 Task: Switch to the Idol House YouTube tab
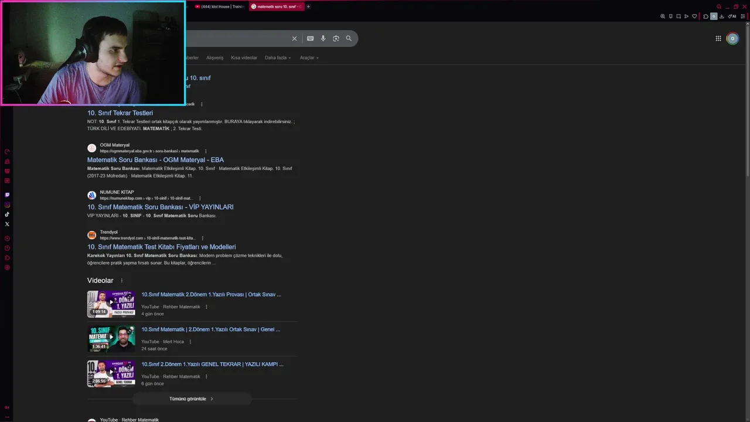(x=219, y=6)
